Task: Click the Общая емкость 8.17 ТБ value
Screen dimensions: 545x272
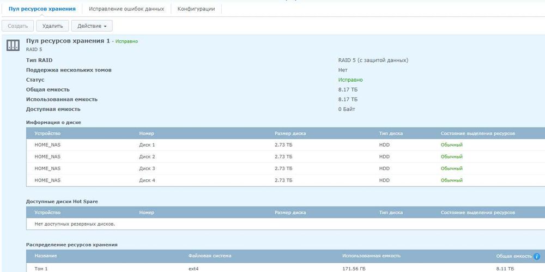Action: point(348,89)
